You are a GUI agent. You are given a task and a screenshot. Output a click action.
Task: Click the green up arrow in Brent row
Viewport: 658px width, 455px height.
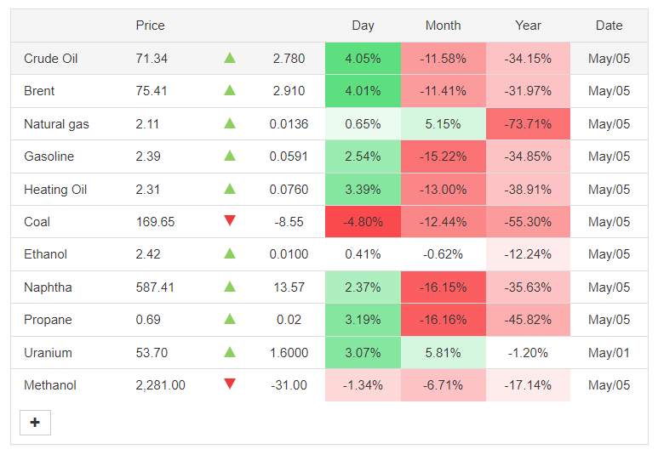coord(230,90)
